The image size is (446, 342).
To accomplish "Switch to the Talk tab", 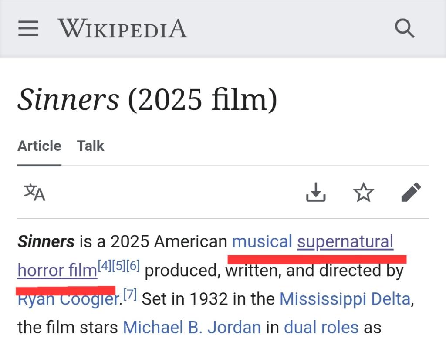I will [91, 146].
